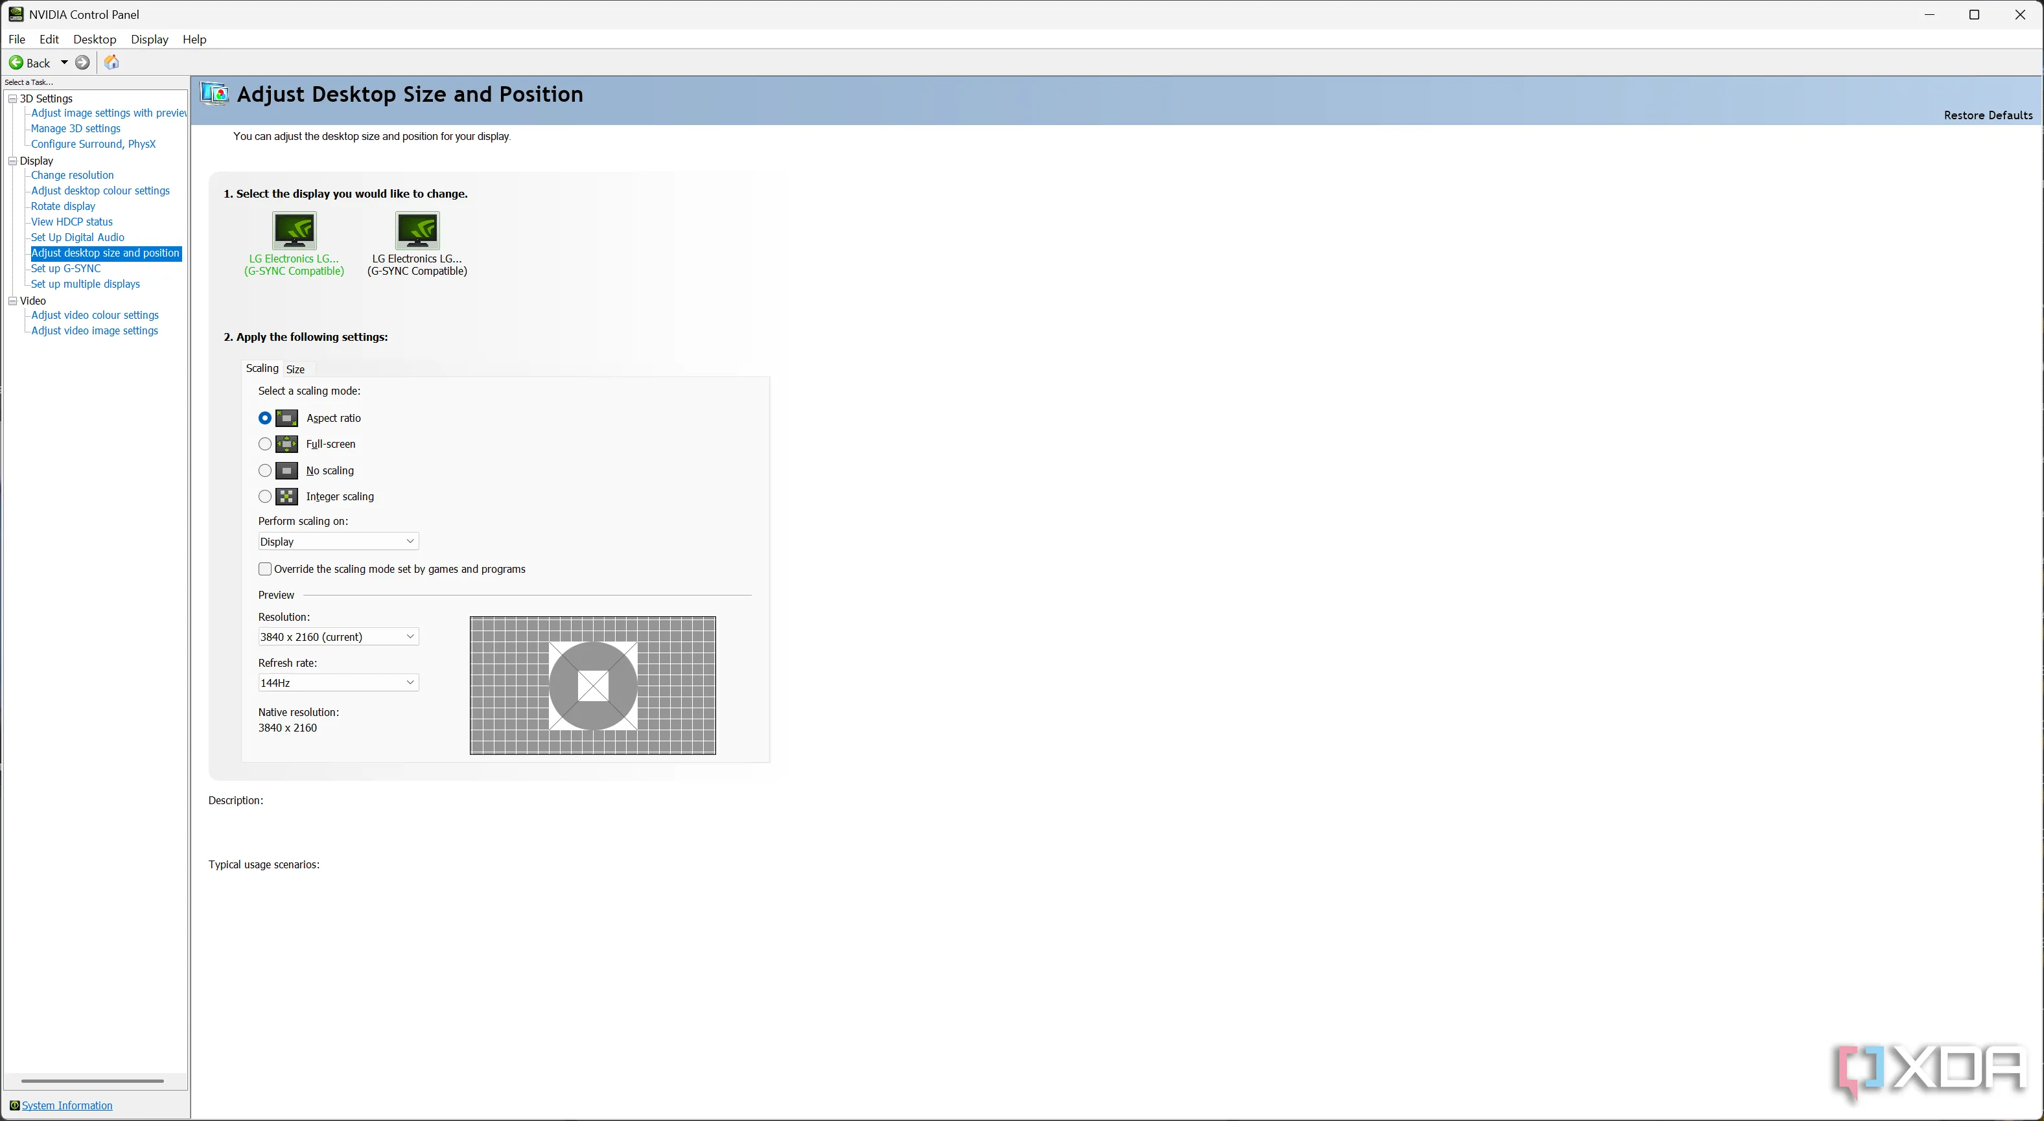Click the Forward arrow icon in toolbar

click(x=82, y=63)
